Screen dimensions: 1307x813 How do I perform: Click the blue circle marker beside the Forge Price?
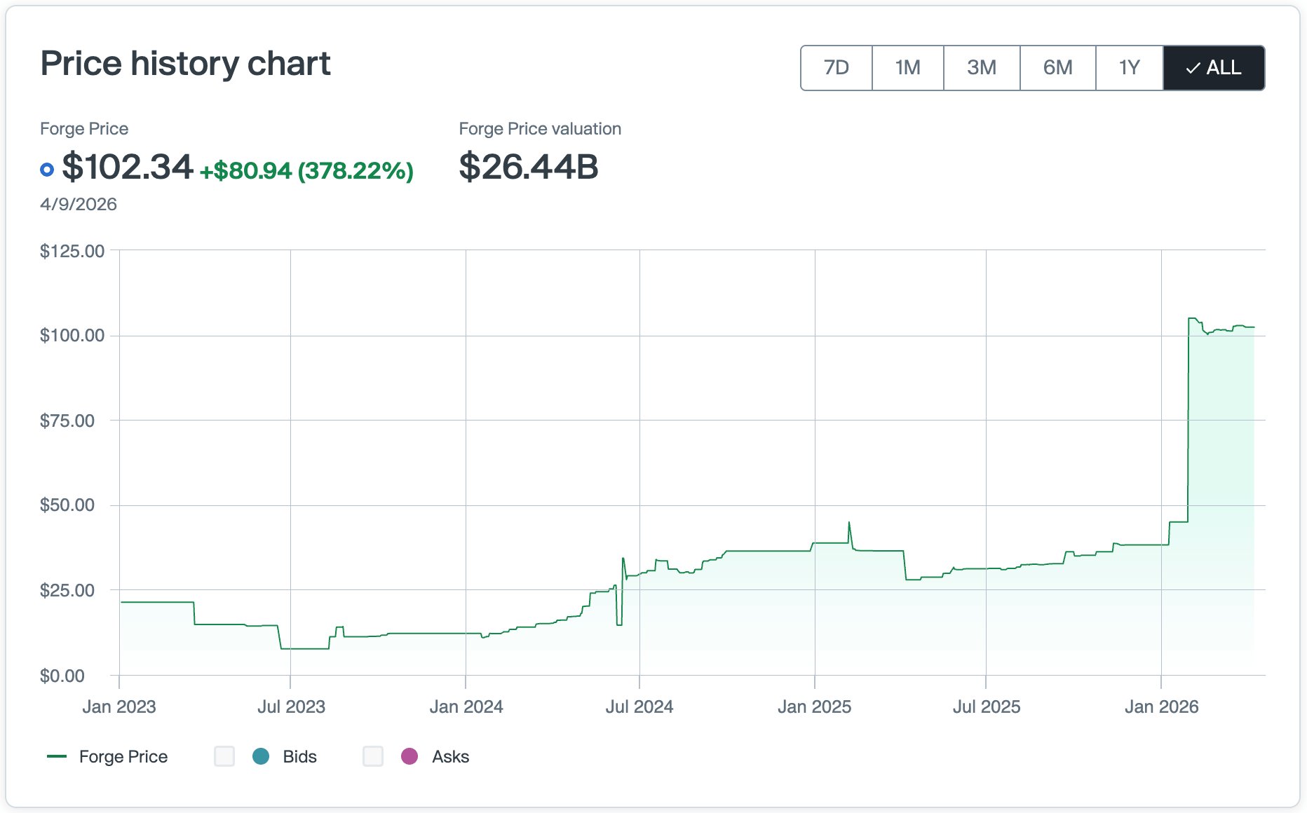pyautogui.click(x=46, y=169)
